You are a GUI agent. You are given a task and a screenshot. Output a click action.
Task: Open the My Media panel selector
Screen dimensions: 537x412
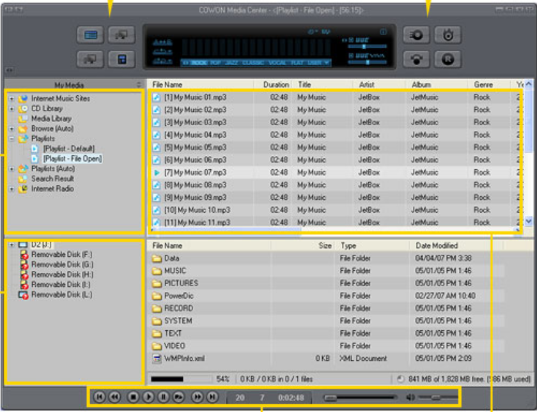140,83
